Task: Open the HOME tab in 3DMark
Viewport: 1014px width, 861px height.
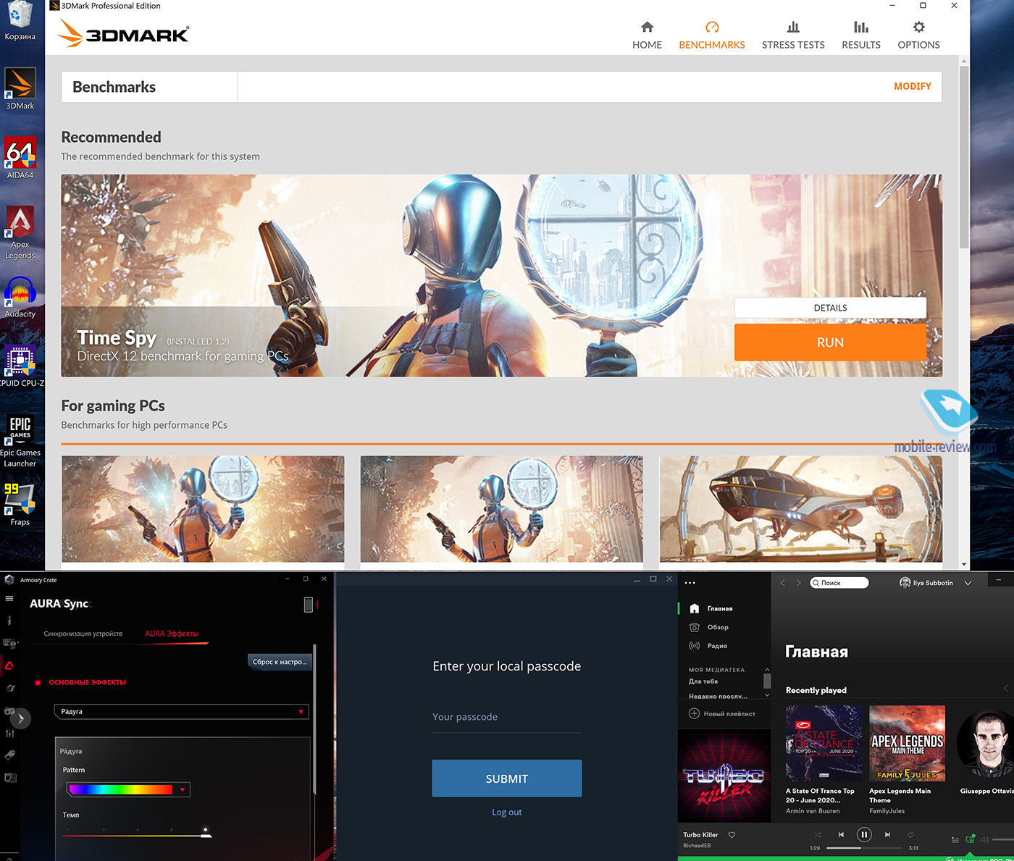Action: [647, 35]
